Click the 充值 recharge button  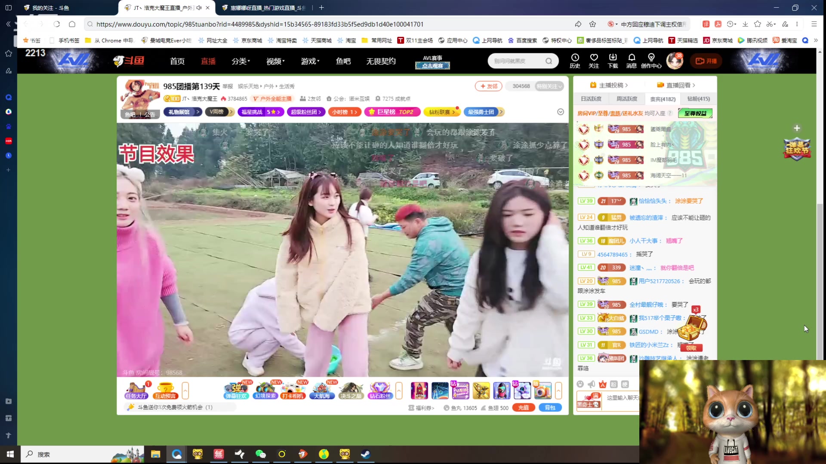pyautogui.click(x=523, y=407)
